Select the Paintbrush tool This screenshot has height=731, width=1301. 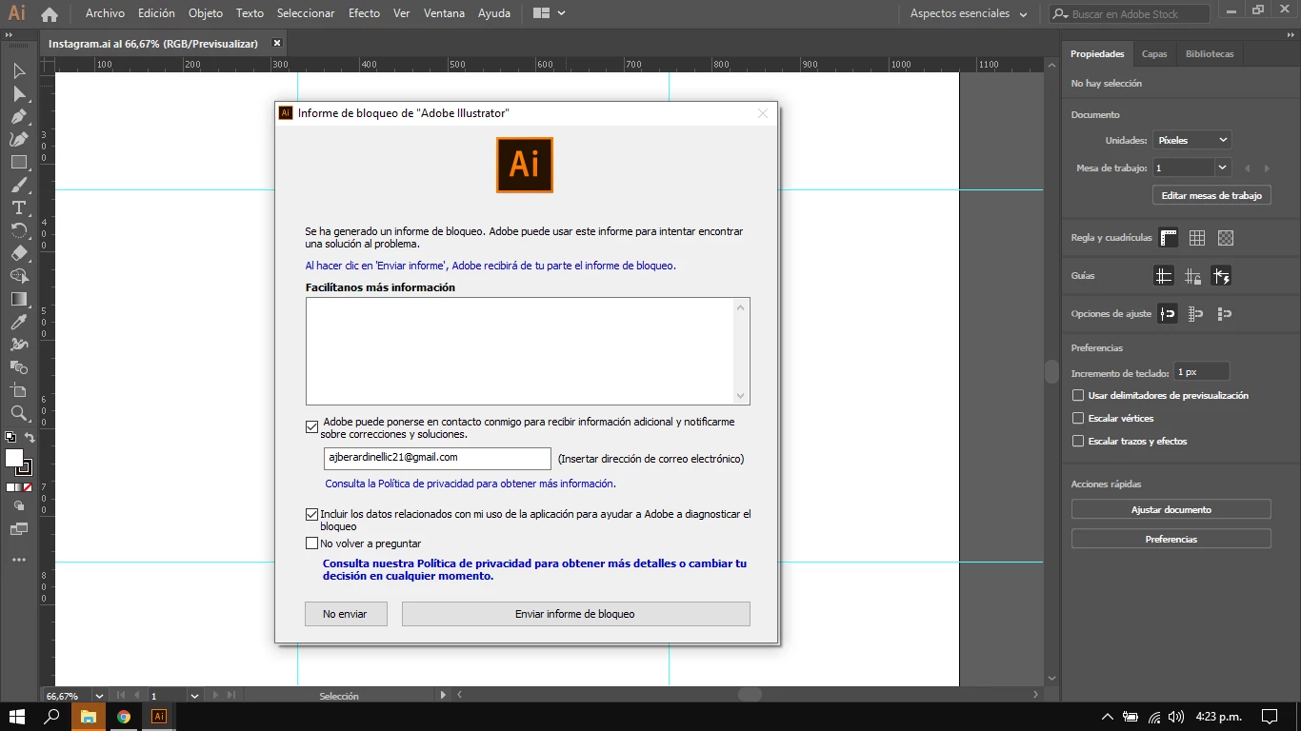(19, 186)
